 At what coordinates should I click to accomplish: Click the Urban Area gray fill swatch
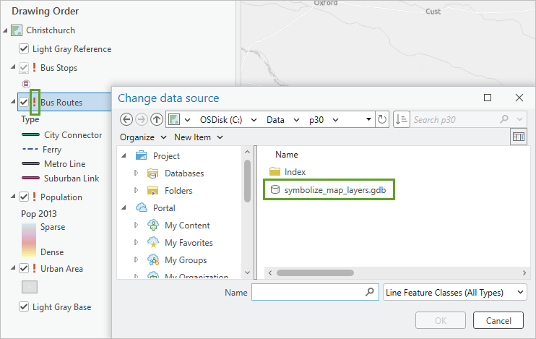click(30, 287)
